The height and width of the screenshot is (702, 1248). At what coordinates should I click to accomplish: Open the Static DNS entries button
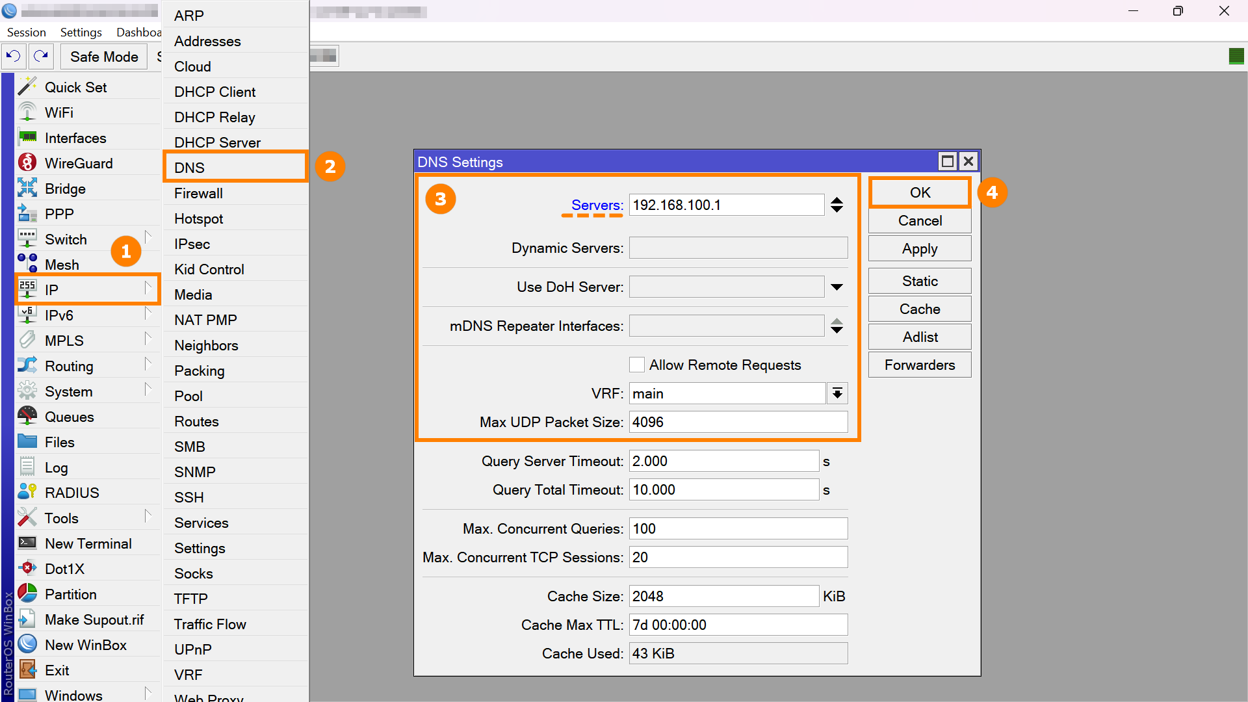pyautogui.click(x=920, y=281)
